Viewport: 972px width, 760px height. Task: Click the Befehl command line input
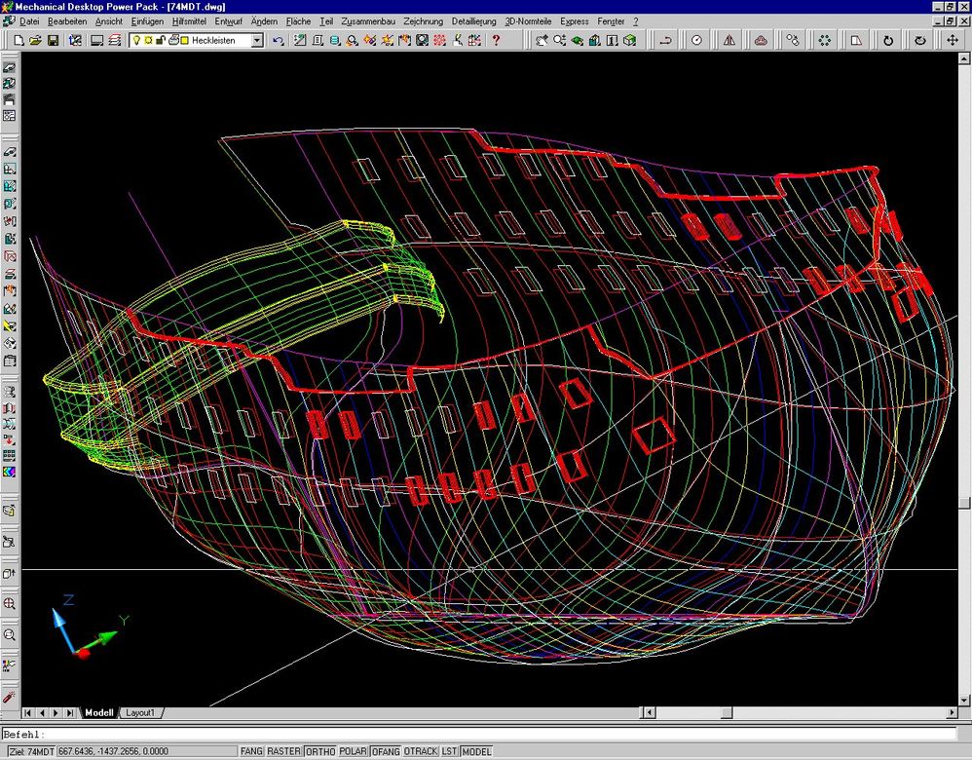(478, 735)
